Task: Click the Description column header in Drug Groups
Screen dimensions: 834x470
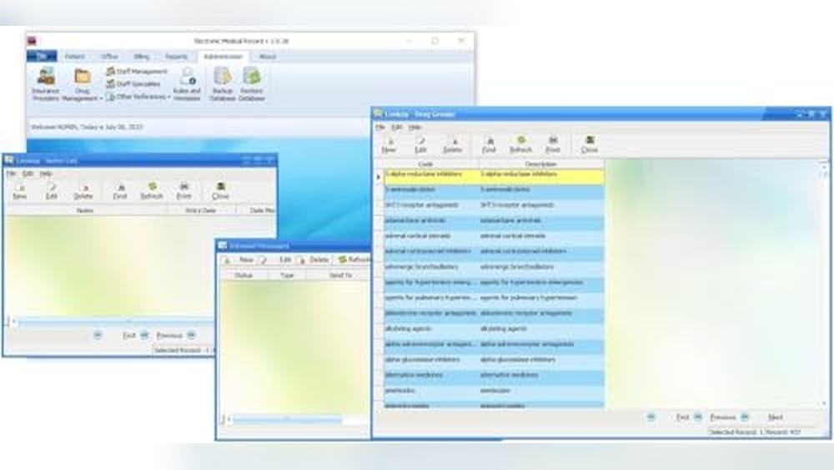Action: pos(541,164)
